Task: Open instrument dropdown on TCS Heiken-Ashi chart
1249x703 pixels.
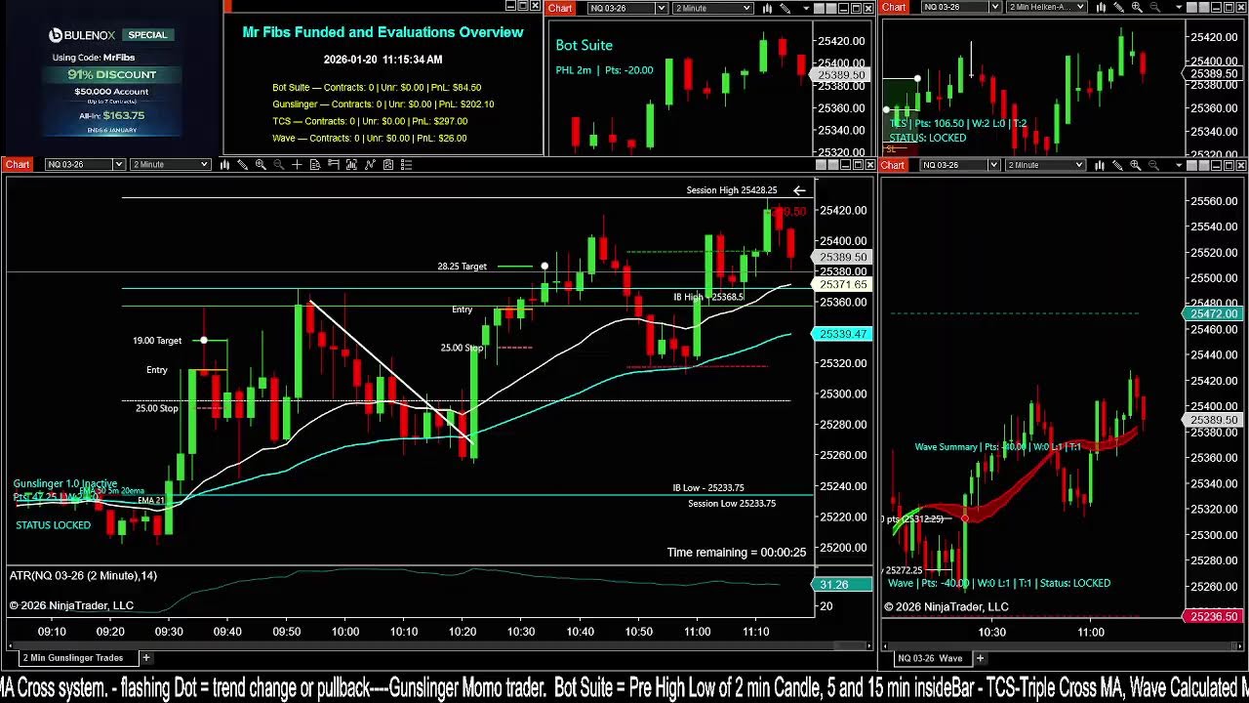Action: (960, 8)
